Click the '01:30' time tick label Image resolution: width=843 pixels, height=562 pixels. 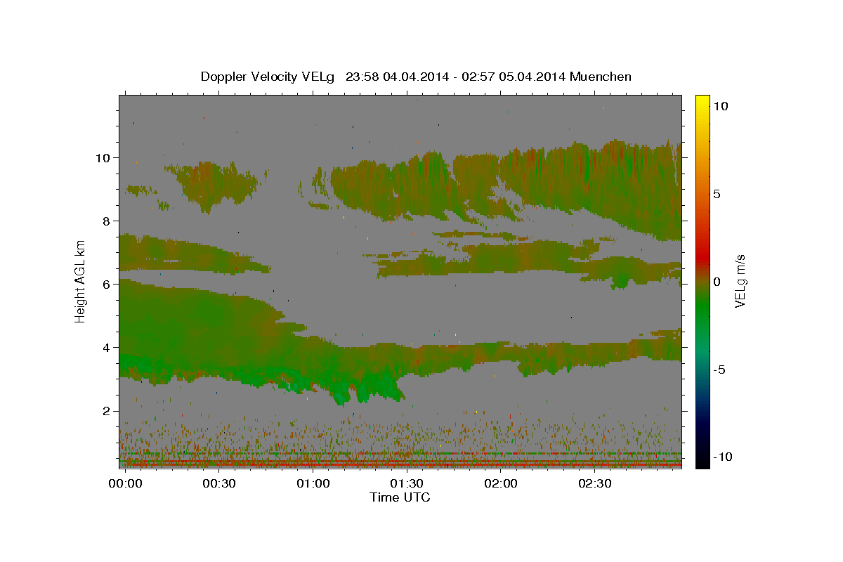tap(407, 485)
